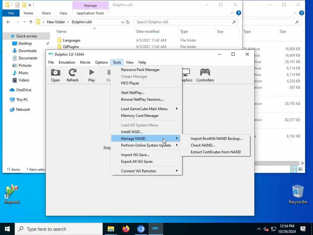Open Documents in Explorer sidebar

click(28, 58)
